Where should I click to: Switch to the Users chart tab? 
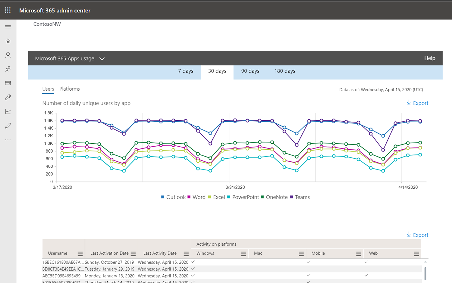point(48,89)
